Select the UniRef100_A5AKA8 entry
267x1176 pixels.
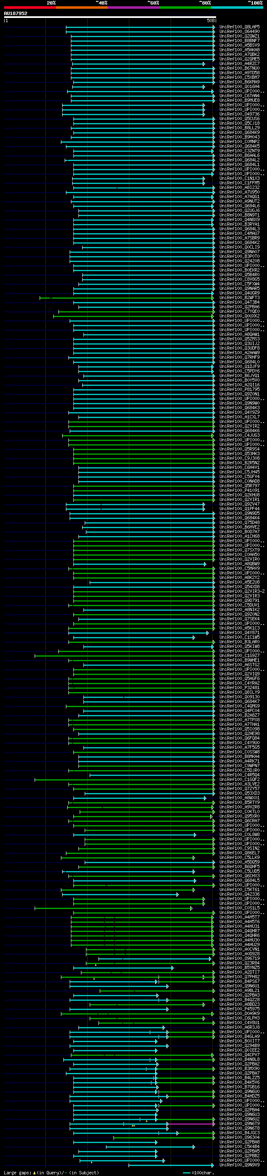click(239, 50)
